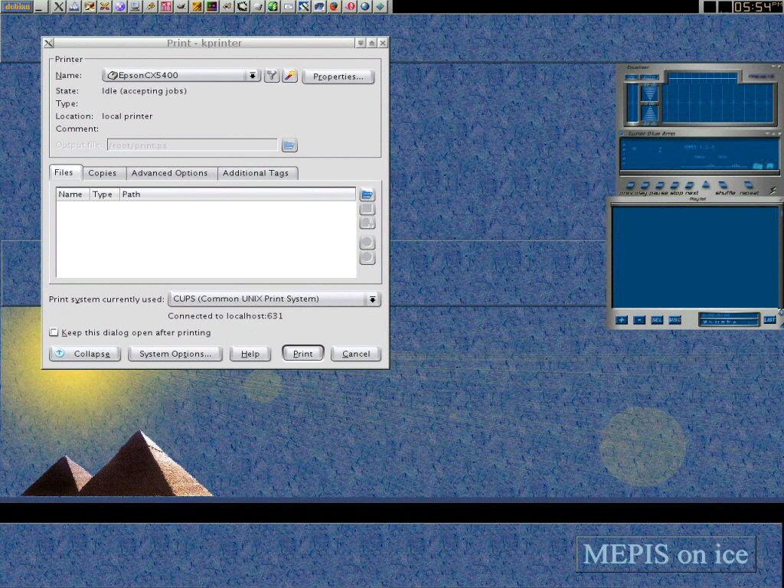This screenshot has width=784, height=588.
Task: Click the XMMS eject button
Action: [705, 185]
